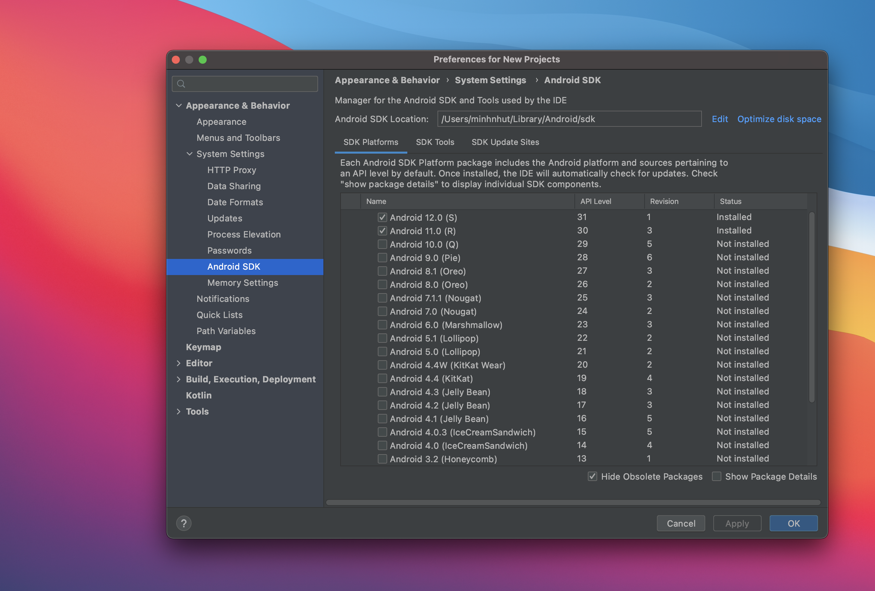This screenshot has height=591, width=875.
Task: Expand the Editor section
Action: 179,363
